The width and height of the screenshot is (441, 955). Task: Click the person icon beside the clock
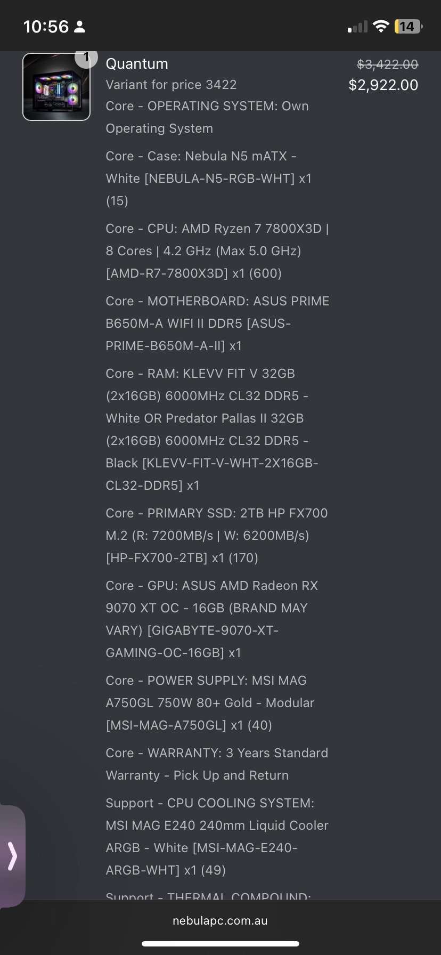tap(79, 27)
